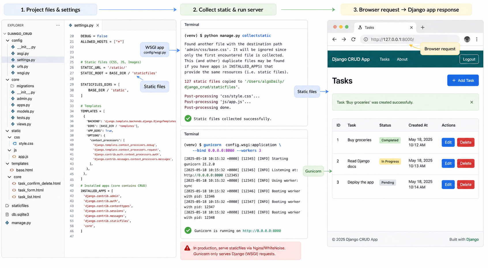The height and width of the screenshot is (268, 488).
Task: Open base.html template file
Action: 24,170
